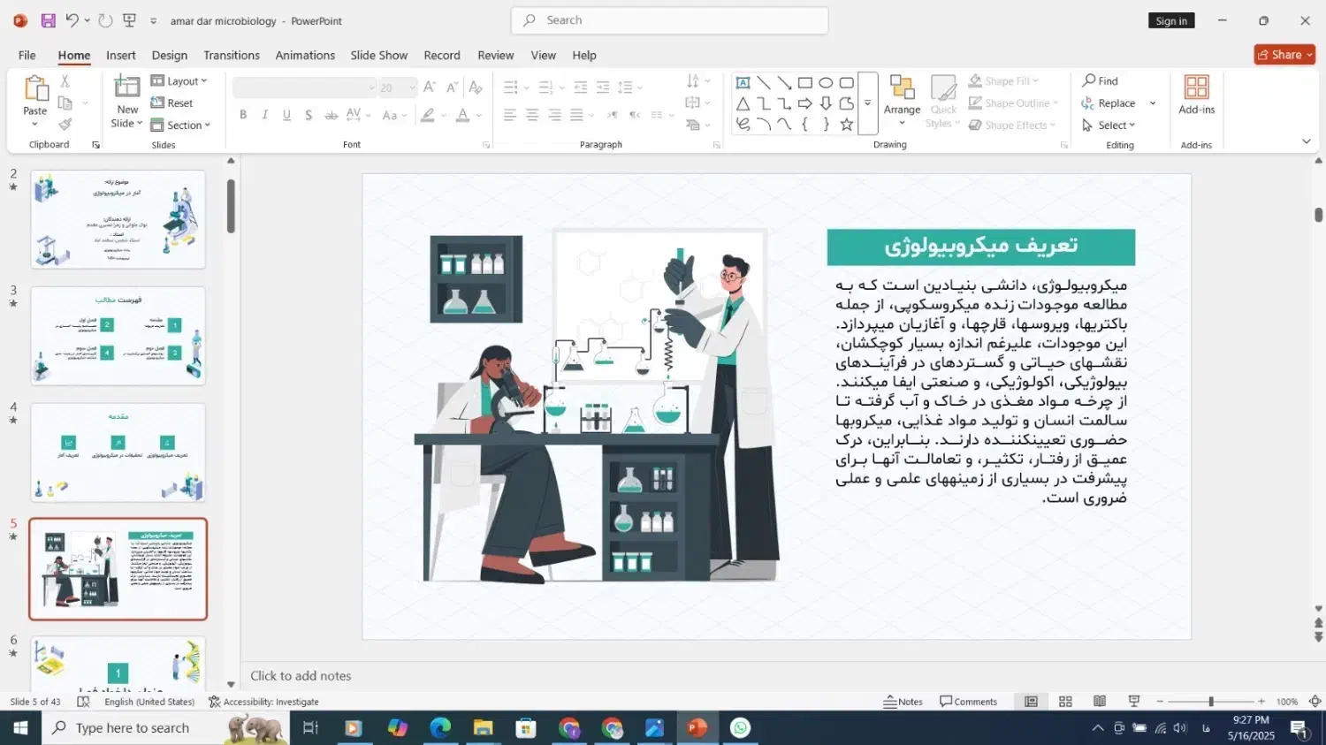Insert a New Slide using the slide icon
The width and height of the screenshot is (1326, 745).
point(127,87)
